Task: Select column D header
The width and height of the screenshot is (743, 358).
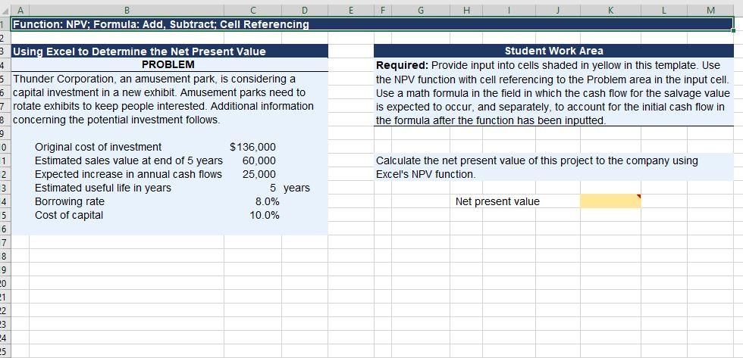Action: tap(305, 9)
